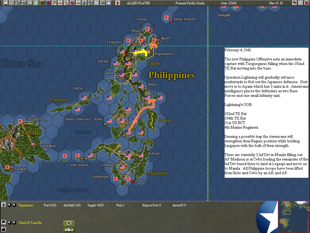Image resolution: width=310 pixels, height=233 pixels.
Task: Select next unit arrow beside 192nd US Tank Bn
Action: click(14, 222)
